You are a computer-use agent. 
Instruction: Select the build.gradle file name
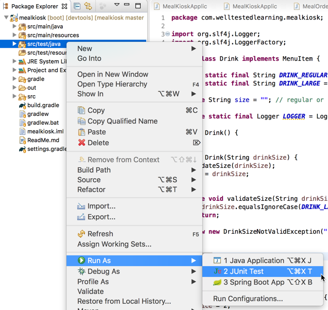click(x=43, y=105)
